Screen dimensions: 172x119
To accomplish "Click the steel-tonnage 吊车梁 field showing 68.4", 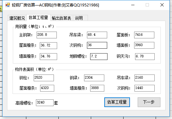I will 97,35.
